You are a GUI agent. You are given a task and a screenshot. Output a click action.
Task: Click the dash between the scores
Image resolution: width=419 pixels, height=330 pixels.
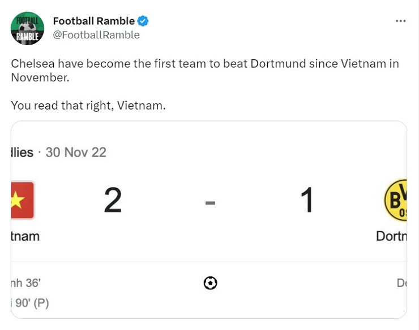click(x=210, y=202)
